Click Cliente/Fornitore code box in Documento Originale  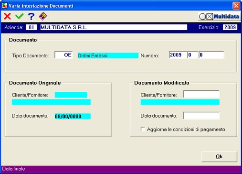pos(71,95)
